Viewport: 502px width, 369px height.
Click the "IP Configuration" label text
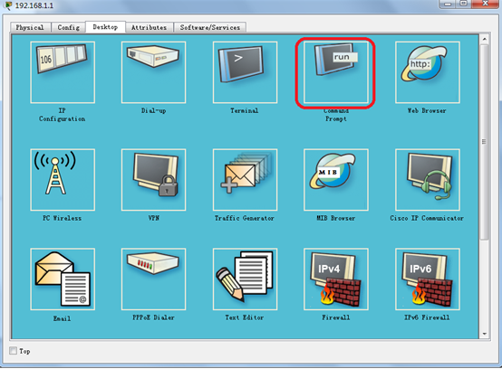pyautogui.click(x=63, y=115)
